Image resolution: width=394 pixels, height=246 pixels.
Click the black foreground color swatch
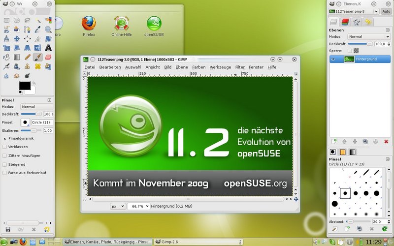click(25, 86)
